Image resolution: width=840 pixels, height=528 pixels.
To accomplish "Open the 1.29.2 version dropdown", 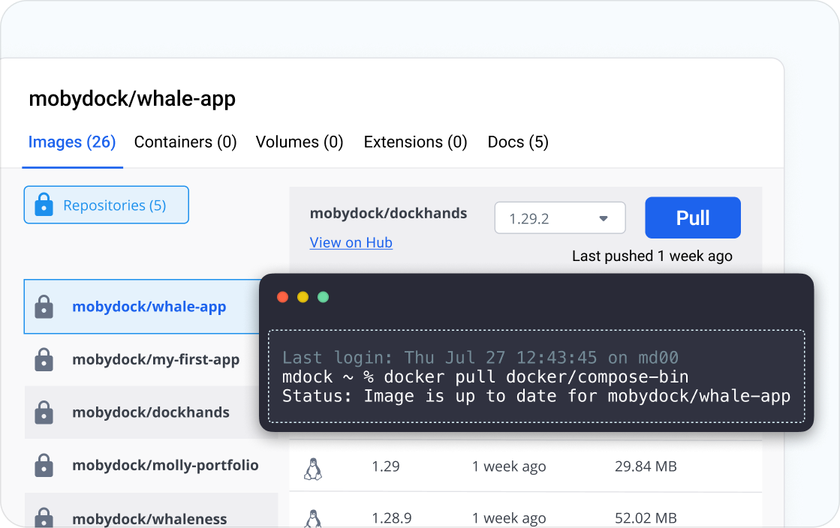I will tap(559, 218).
